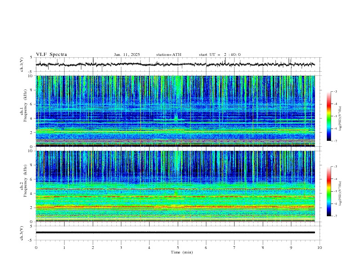Image resolution: width=360 pixels, height=278 pixels.
Task: Click the "5" tick on ch.3(V) axis
Action: pyautogui.click(x=31, y=226)
